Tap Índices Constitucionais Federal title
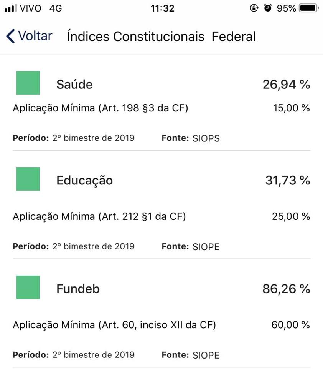323x369 pixels. pos(161,37)
